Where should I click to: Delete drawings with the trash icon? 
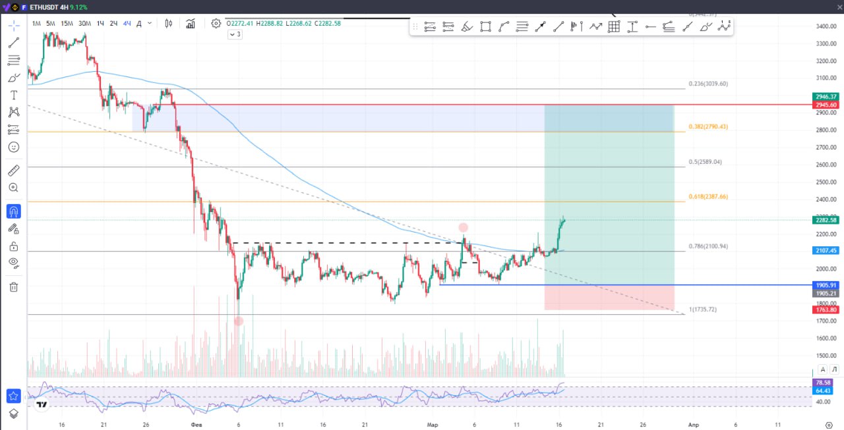[14, 287]
